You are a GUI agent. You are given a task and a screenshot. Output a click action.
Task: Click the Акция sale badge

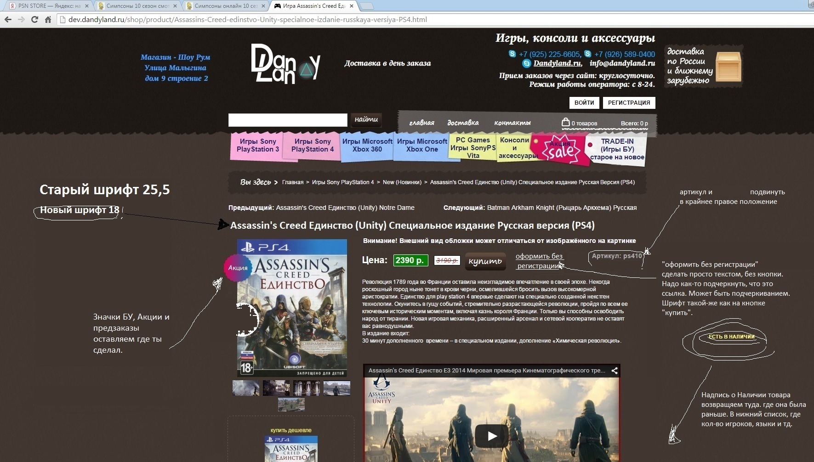click(x=561, y=149)
